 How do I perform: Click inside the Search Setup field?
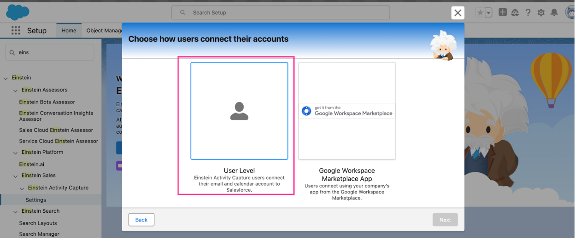(281, 12)
